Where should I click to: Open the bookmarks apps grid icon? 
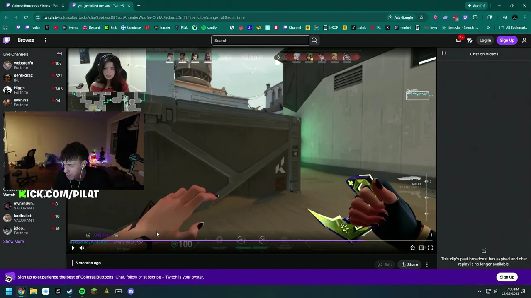click(5, 28)
